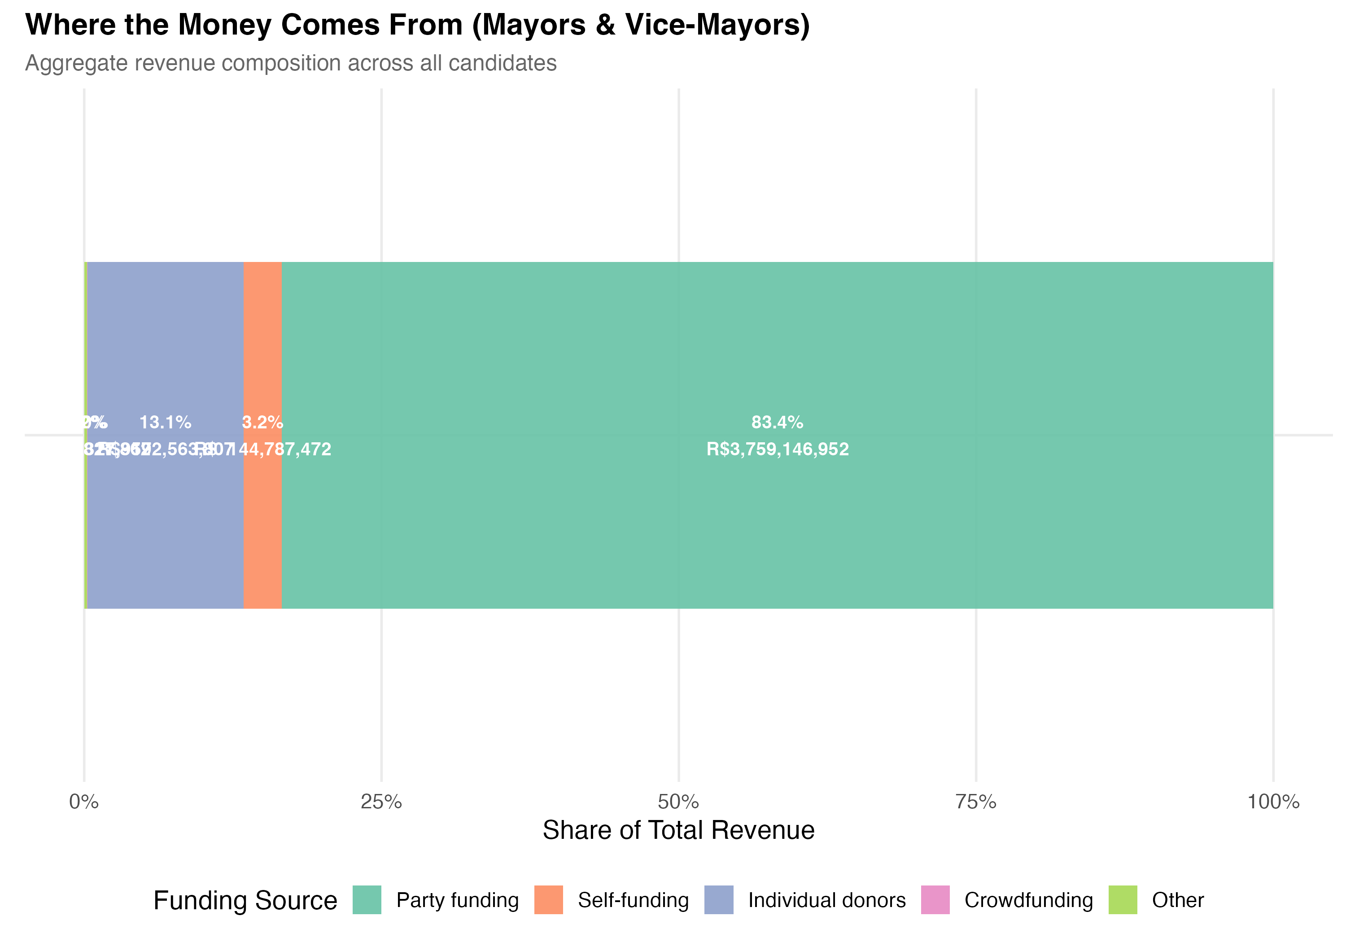Click the Party funding legend swatch
This screenshot has width=1346, height=942.
coord(367,900)
